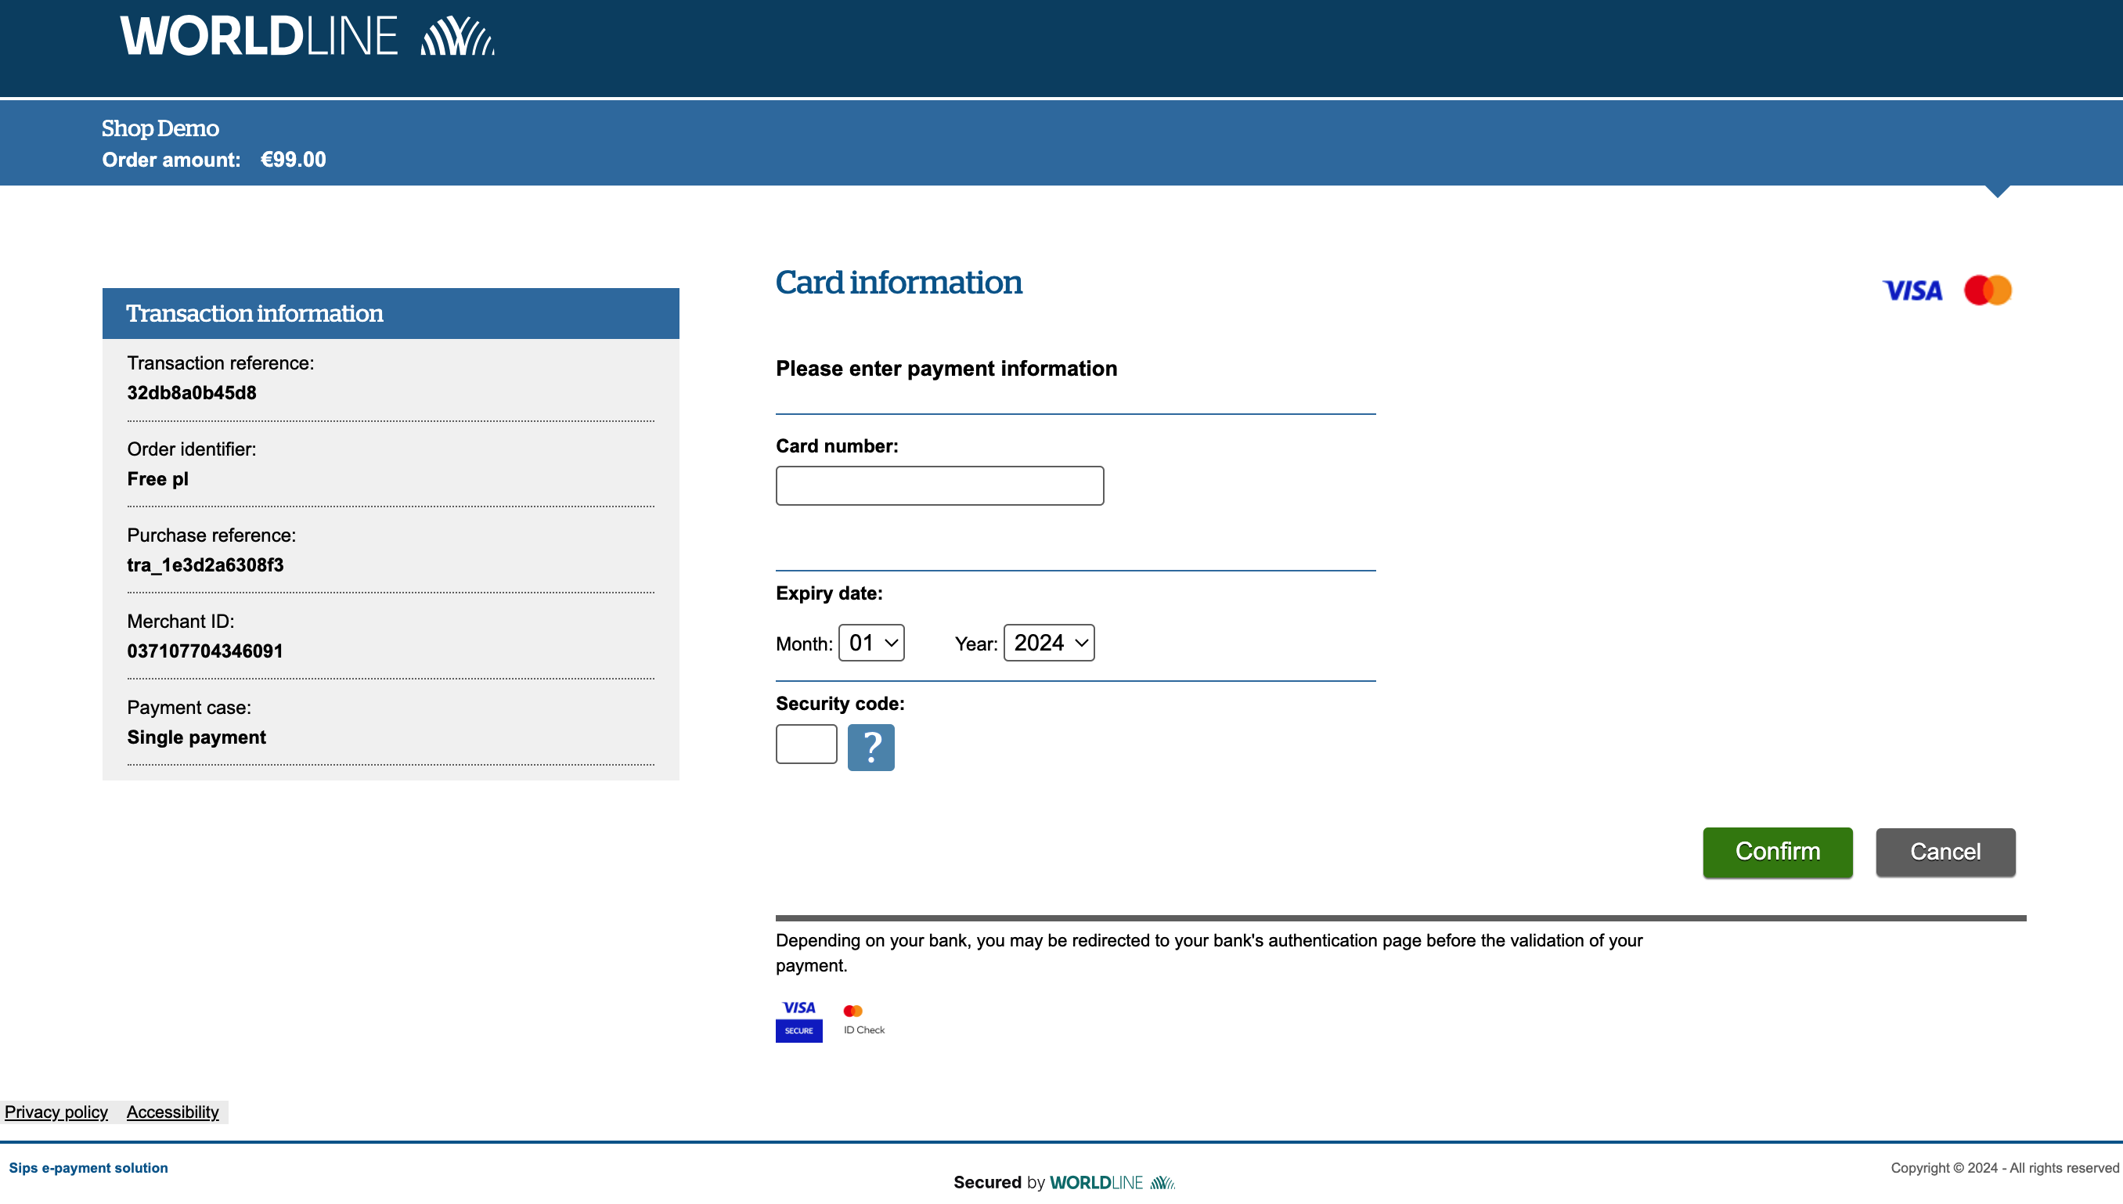This screenshot has height=1204, width=2123.
Task: Click the Transaction information panel header
Action: click(390, 313)
